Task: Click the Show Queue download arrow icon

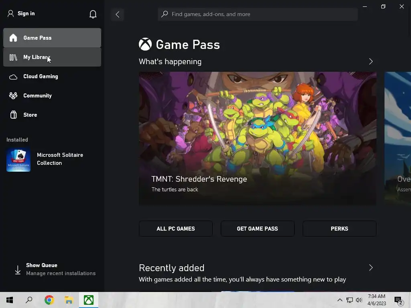Action: (18, 270)
